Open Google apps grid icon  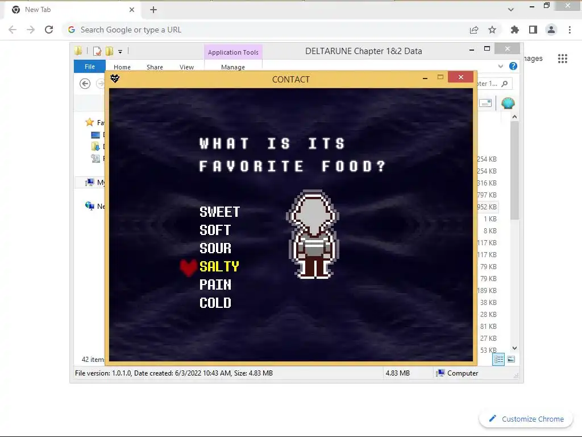562,59
